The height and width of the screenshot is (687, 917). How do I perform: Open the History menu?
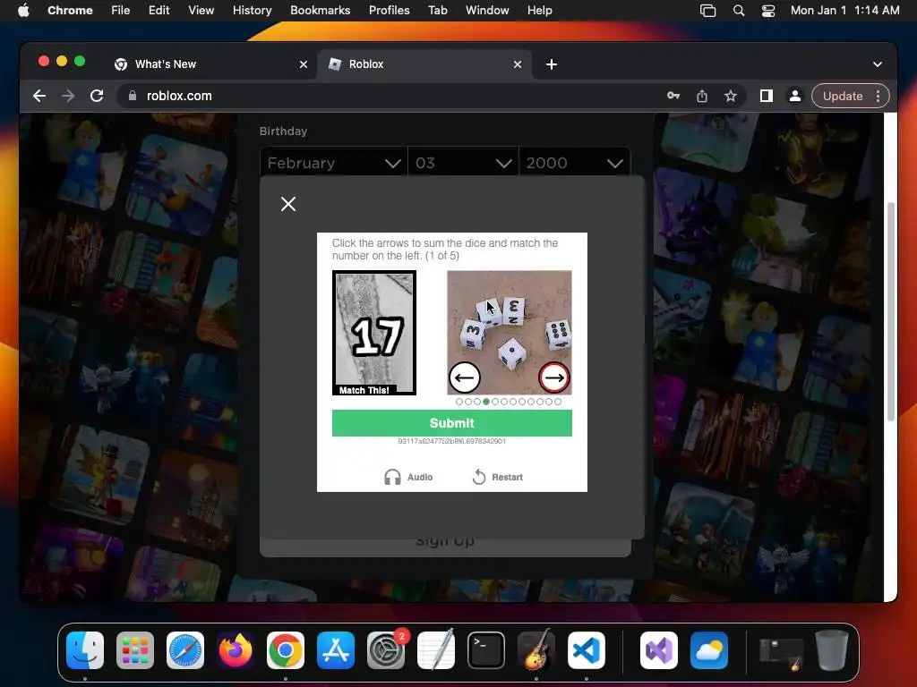pos(252,11)
